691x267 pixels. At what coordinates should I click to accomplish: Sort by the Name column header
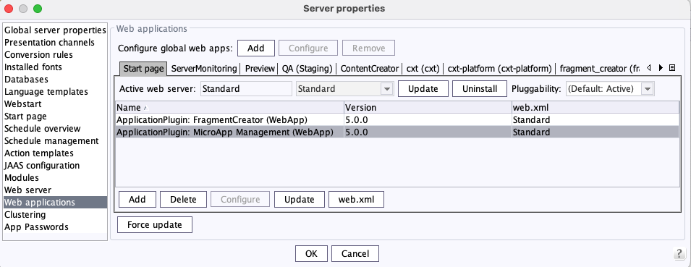coord(229,108)
